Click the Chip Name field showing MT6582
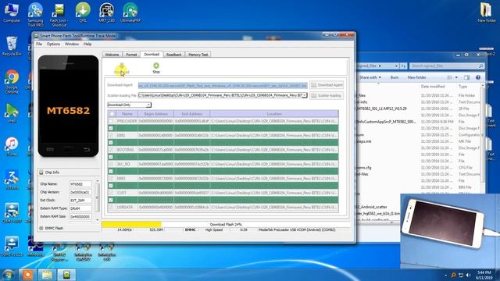Screen dimensions: 500x281 tap(80, 184)
